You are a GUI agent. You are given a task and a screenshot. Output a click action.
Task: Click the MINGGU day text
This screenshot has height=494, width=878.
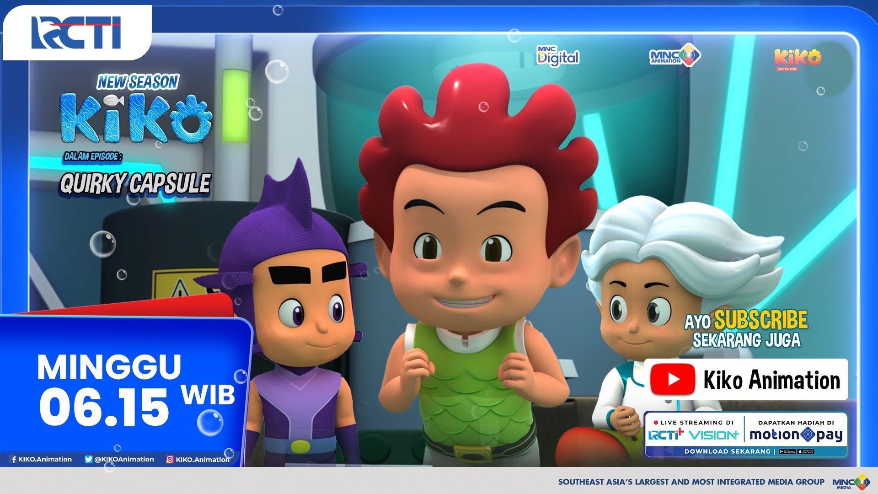(109, 367)
